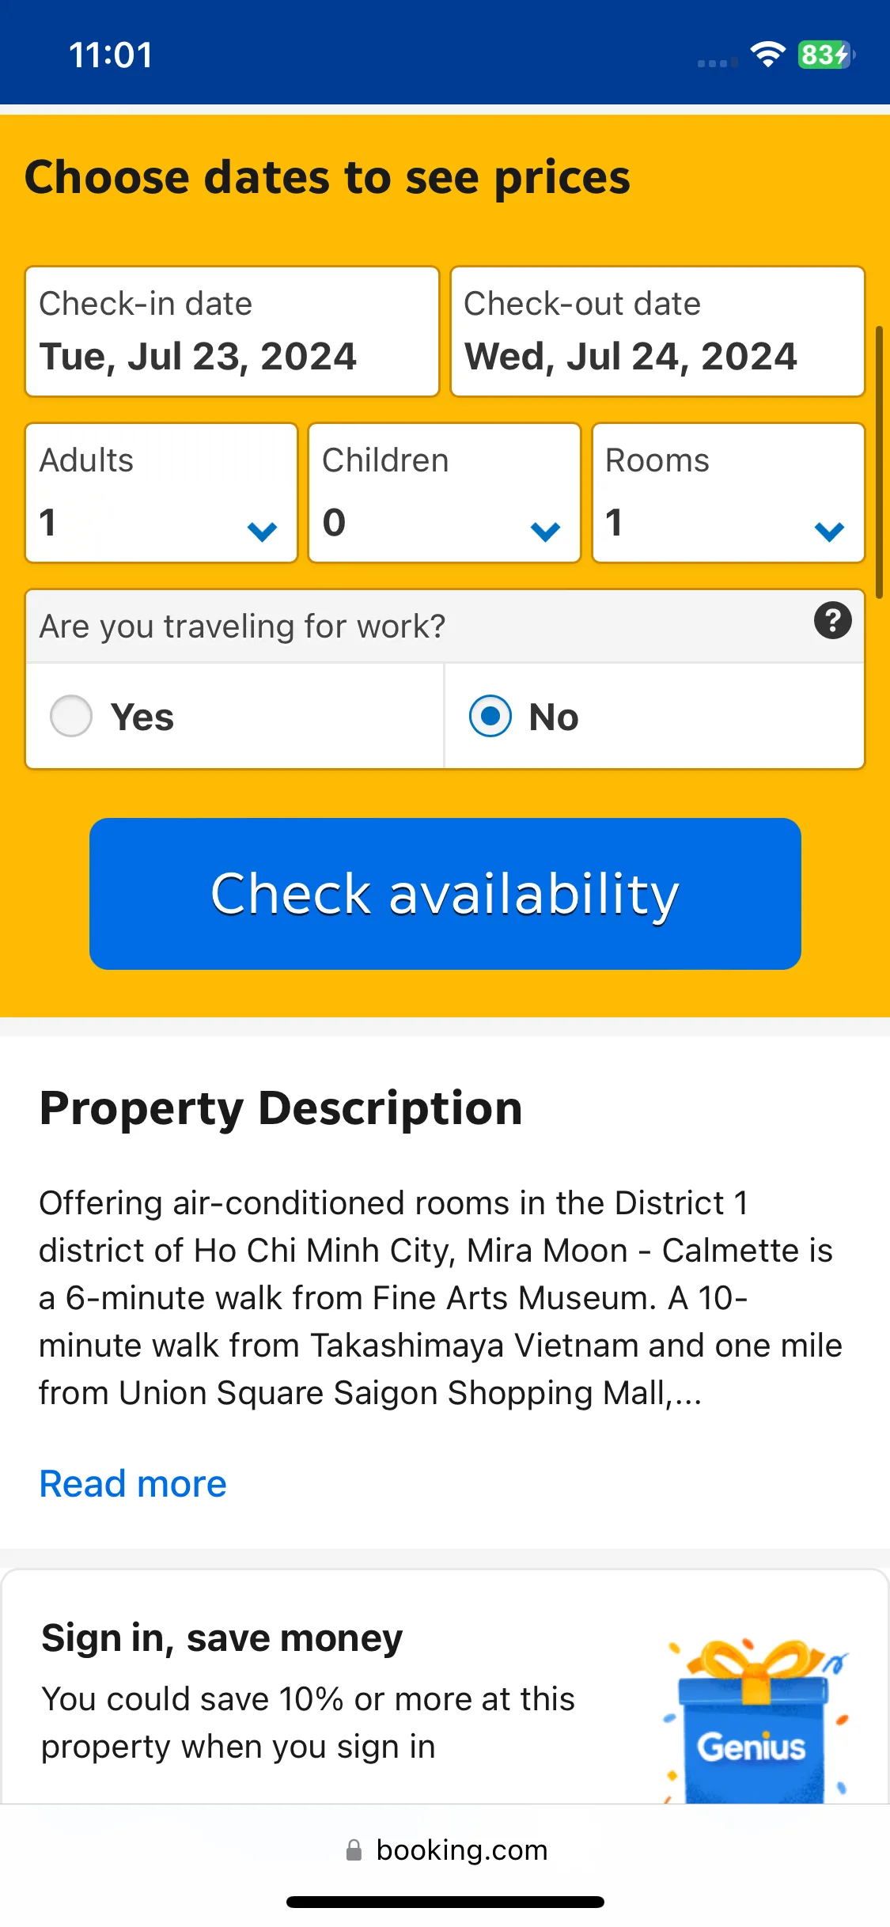Tap the Sign in, save money card

(x=445, y=1687)
